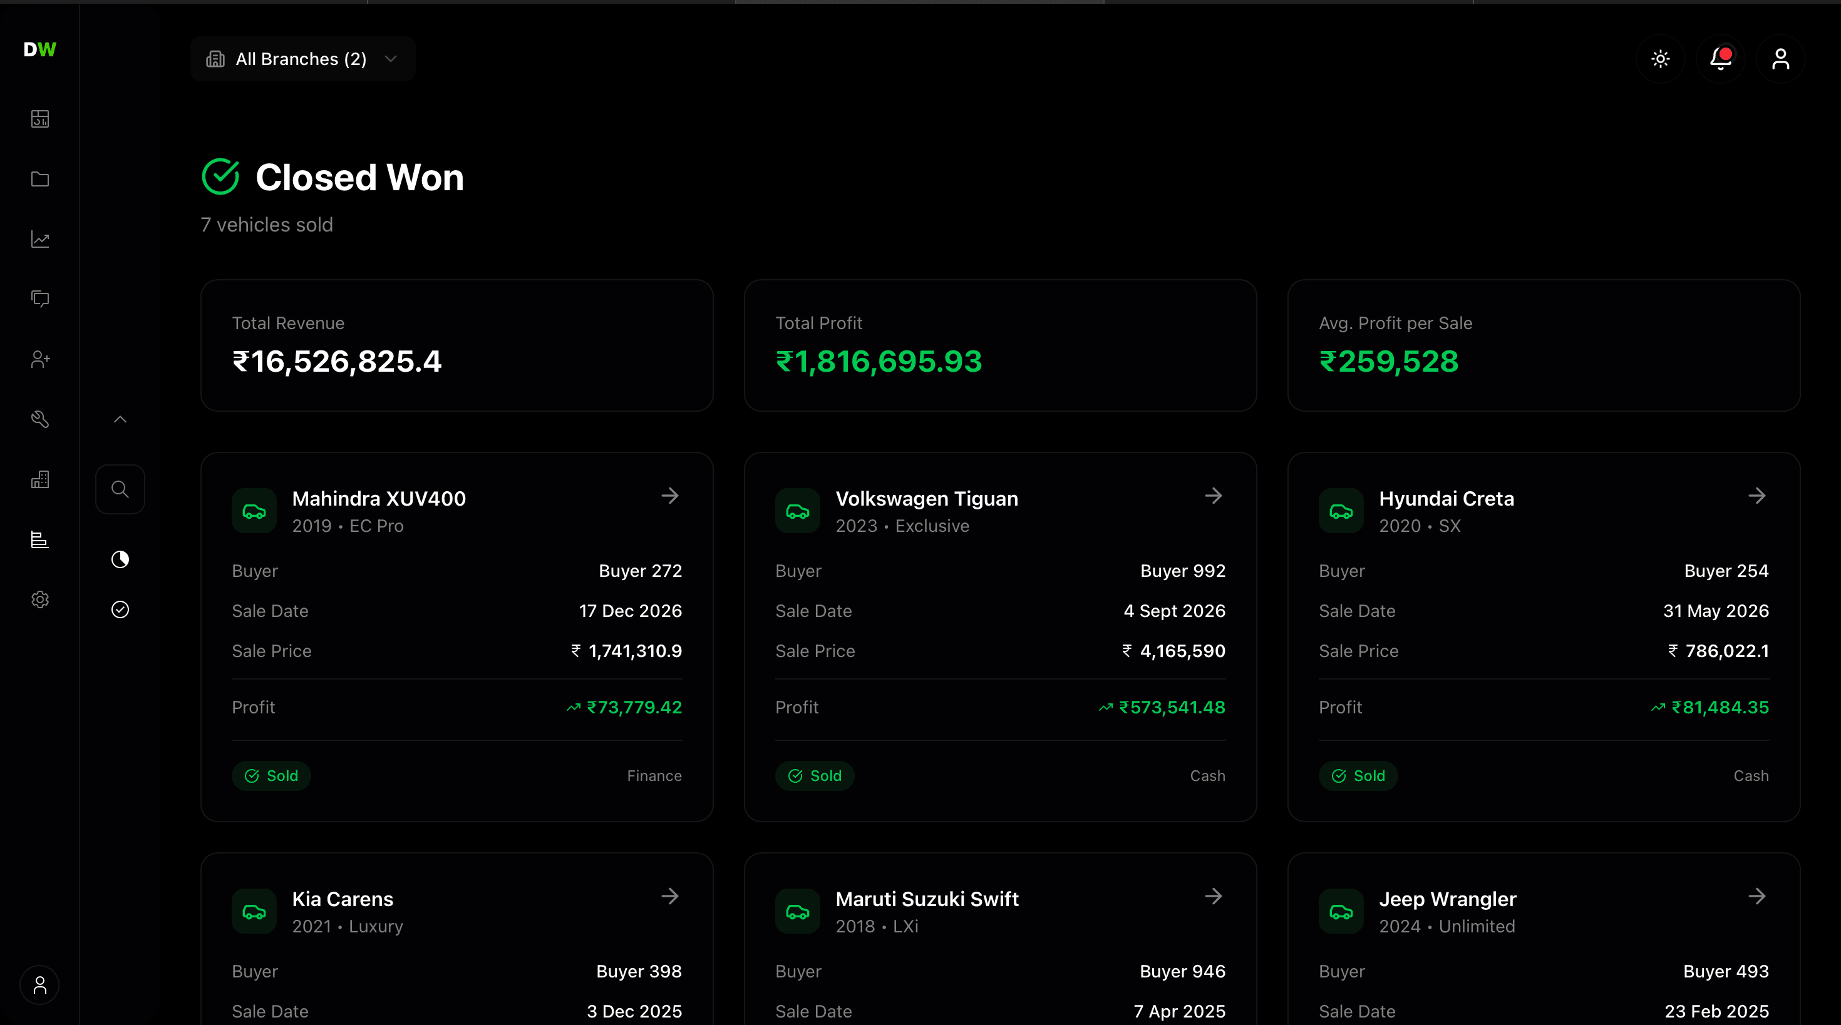This screenshot has width=1841, height=1025.
Task: Open settings gear in sidebar
Action: point(40,599)
